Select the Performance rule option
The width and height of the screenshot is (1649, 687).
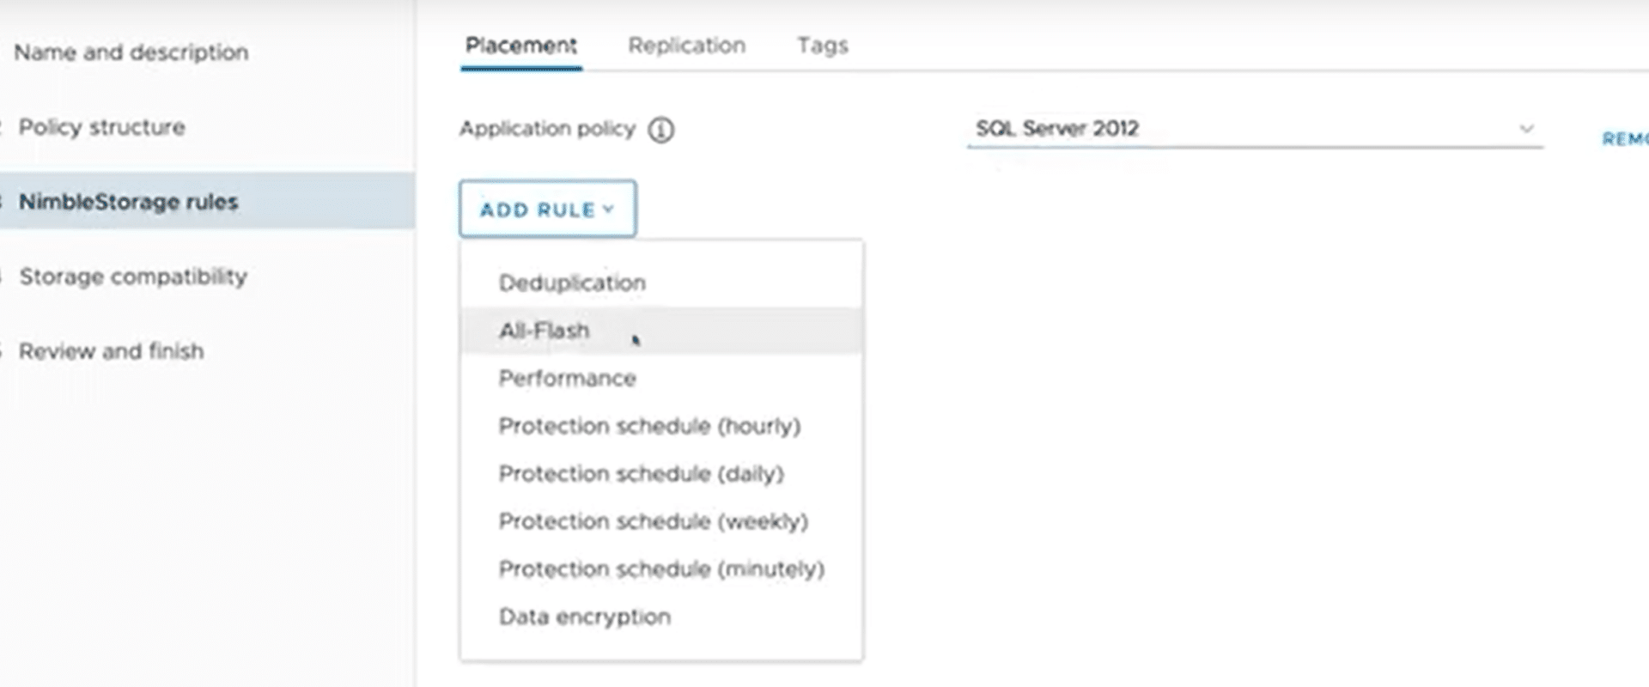[x=661, y=378]
